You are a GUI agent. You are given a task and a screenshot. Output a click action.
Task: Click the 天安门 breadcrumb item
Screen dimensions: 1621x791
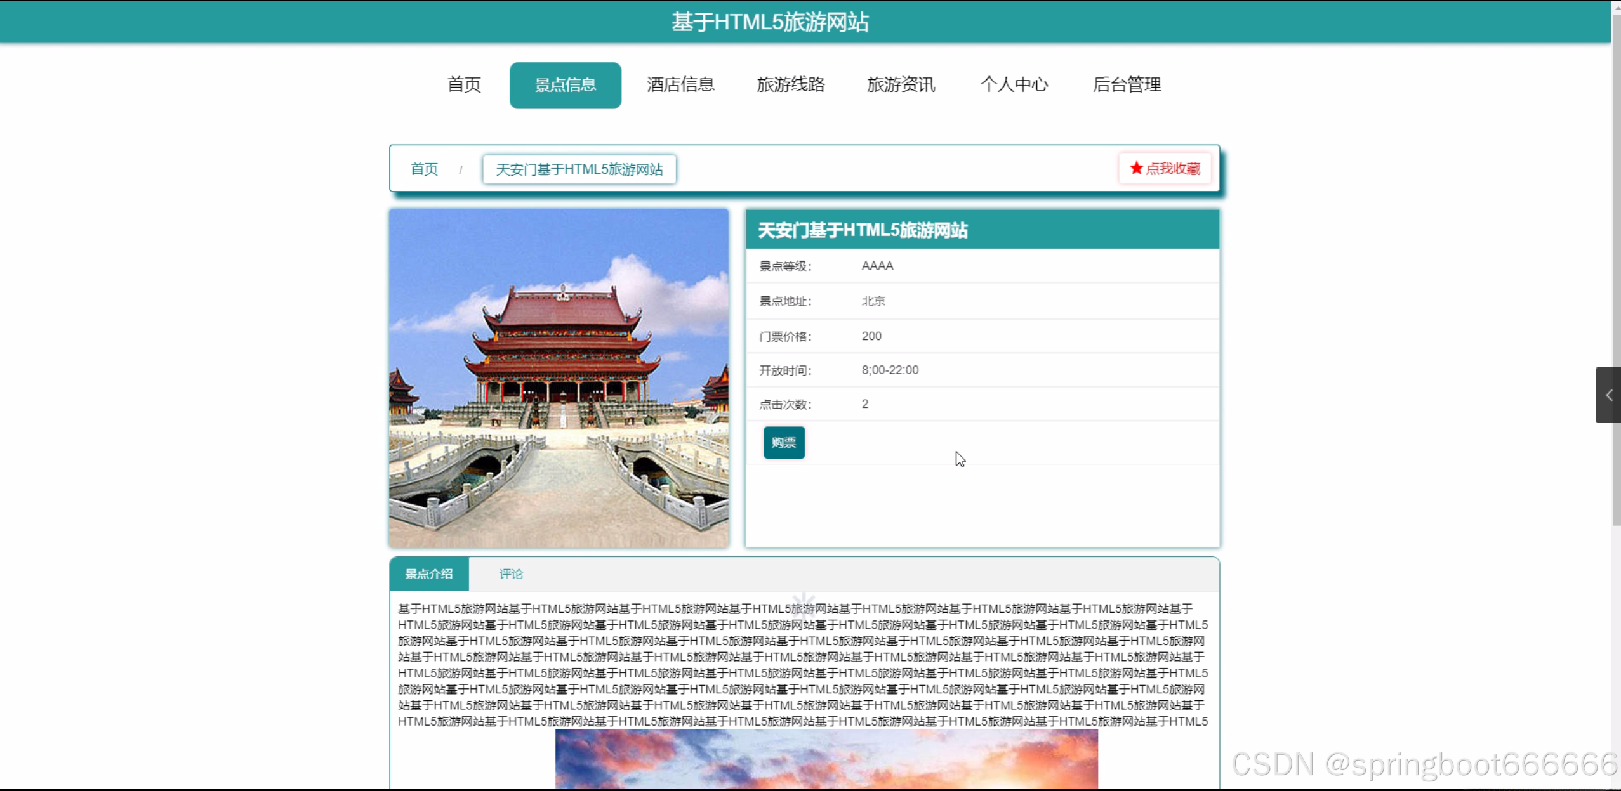point(579,169)
